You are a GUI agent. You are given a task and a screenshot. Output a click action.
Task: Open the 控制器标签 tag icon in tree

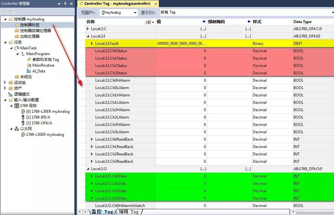[x=17, y=25]
